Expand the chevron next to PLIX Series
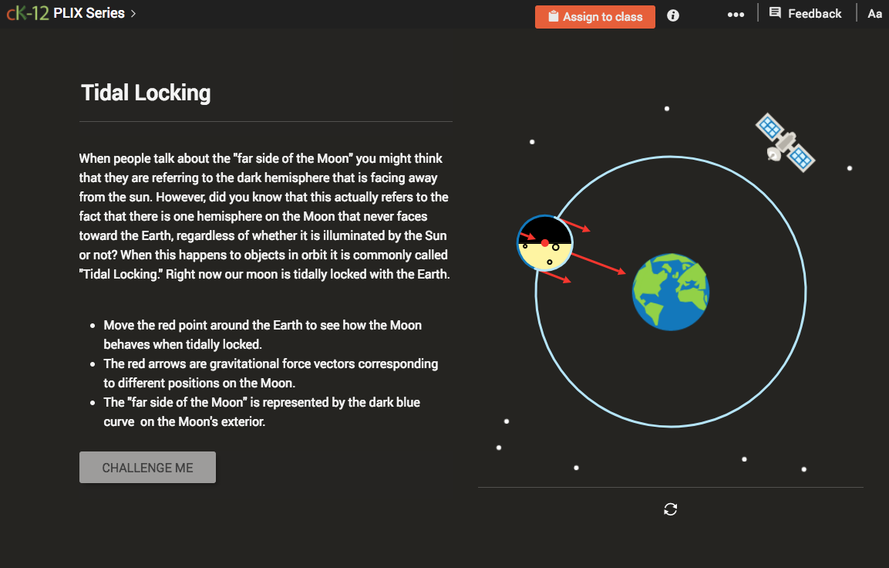Screen dimensions: 889x568 [132, 13]
